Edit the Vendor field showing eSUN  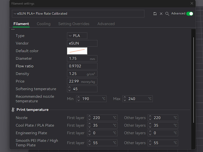coord(82,43)
